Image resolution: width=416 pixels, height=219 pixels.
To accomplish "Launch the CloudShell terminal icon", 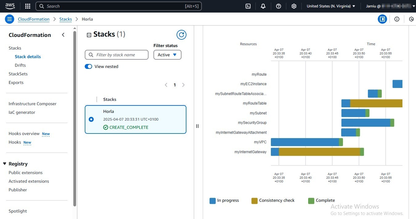I will (248, 6).
